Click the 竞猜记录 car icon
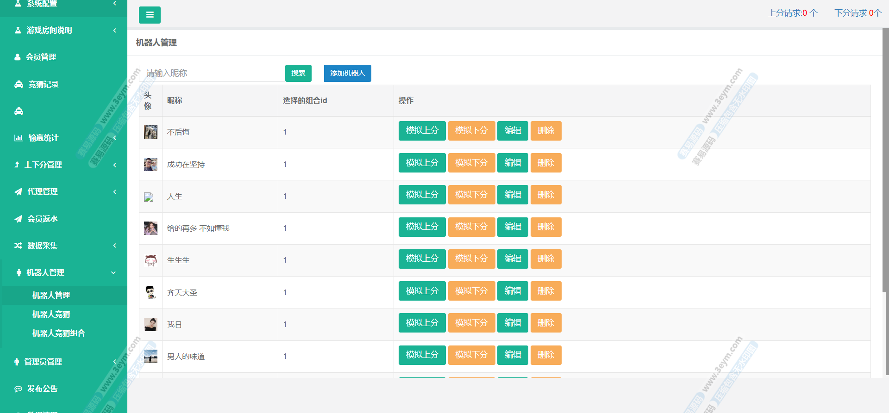889x413 pixels. click(19, 84)
